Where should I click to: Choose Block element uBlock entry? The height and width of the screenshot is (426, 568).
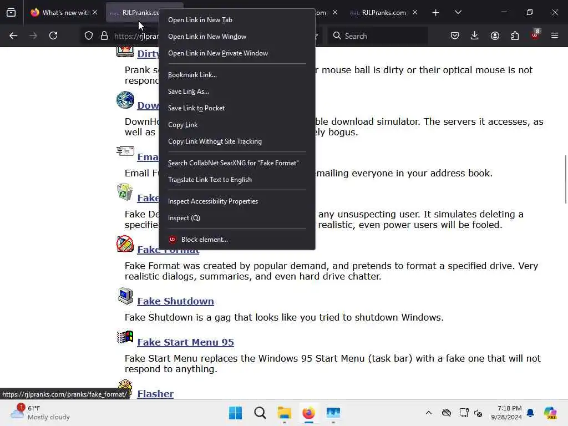coord(237,240)
